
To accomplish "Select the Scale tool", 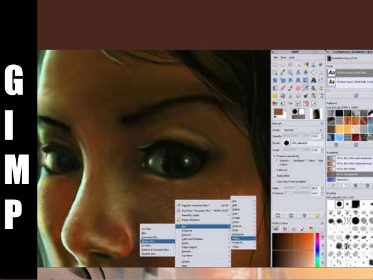I will [x=283, y=80].
